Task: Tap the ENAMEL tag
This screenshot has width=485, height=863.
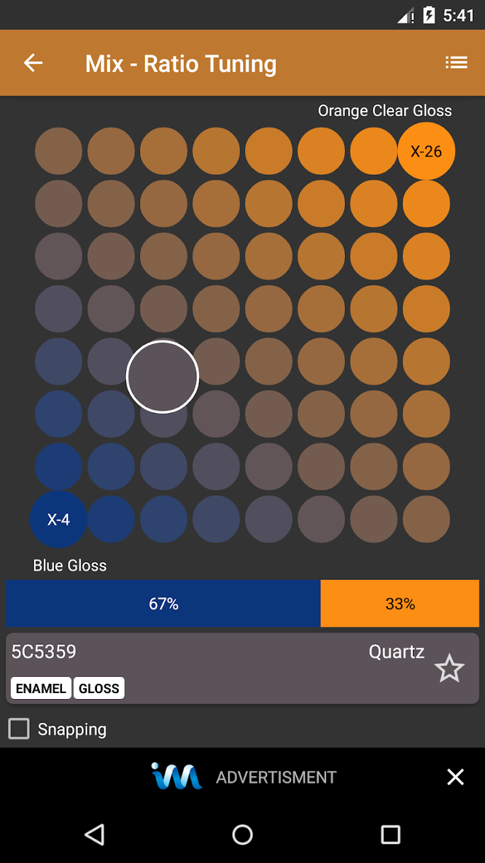Action: (x=41, y=688)
